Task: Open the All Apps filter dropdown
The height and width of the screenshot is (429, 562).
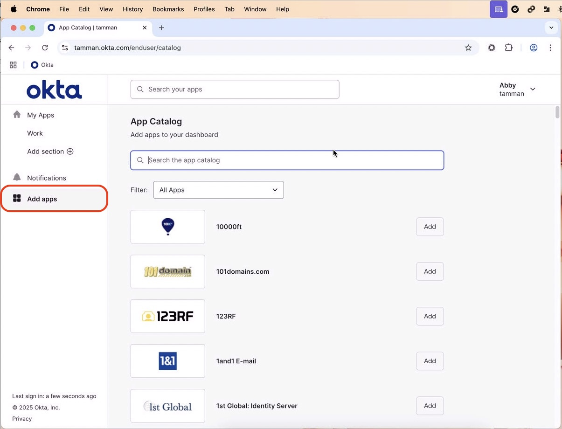Action: pyautogui.click(x=218, y=190)
